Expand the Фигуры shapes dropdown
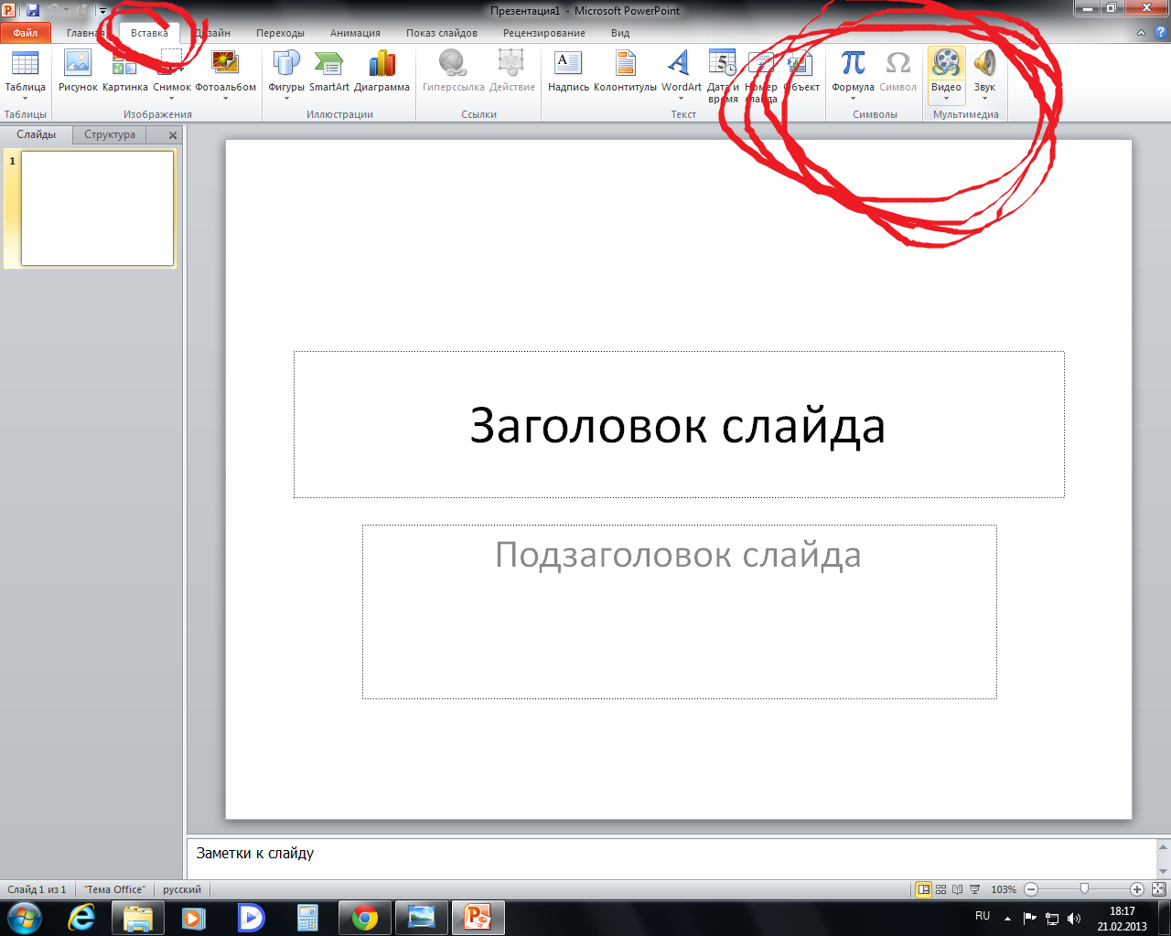The height and width of the screenshot is (936, 1171). point(286,98)
